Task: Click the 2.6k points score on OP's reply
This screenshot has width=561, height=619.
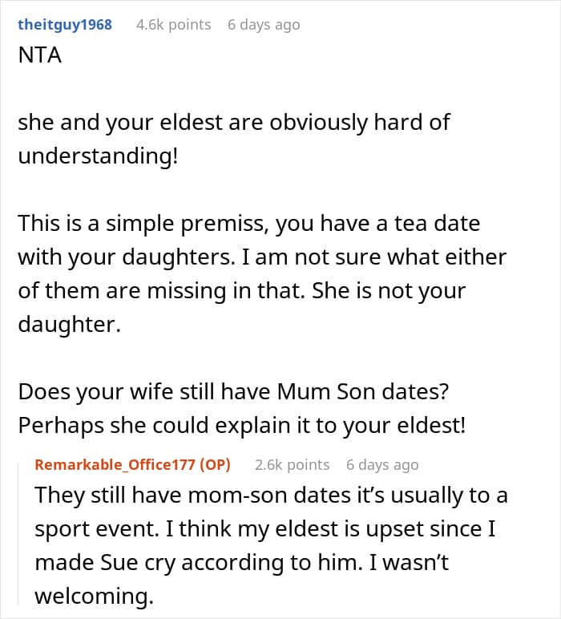Action: tap(292, 464)
